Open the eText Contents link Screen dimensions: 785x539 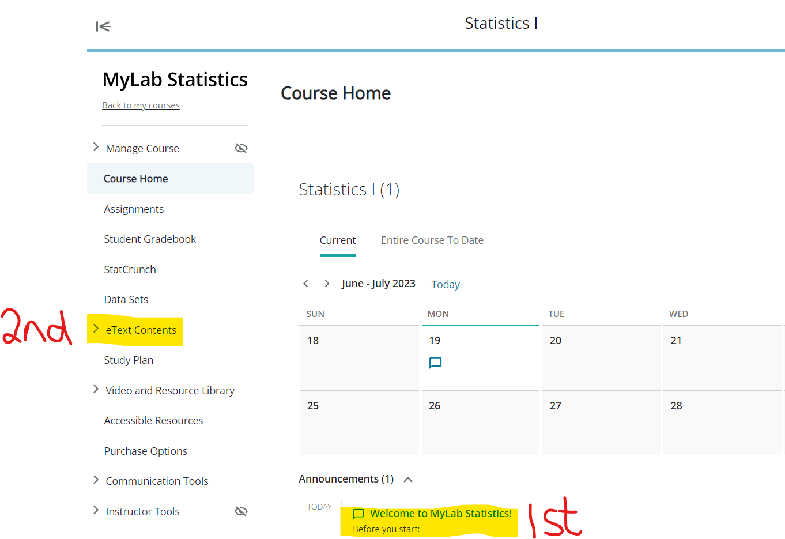pyautogui.click(x=141, y=330)
